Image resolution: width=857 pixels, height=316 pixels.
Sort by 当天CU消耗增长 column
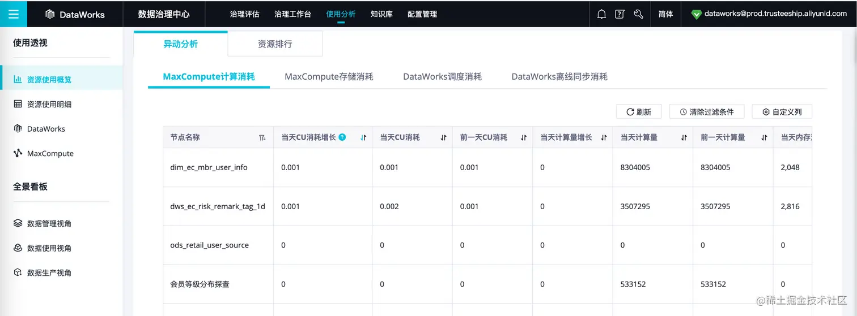click(x=363, y=137)
